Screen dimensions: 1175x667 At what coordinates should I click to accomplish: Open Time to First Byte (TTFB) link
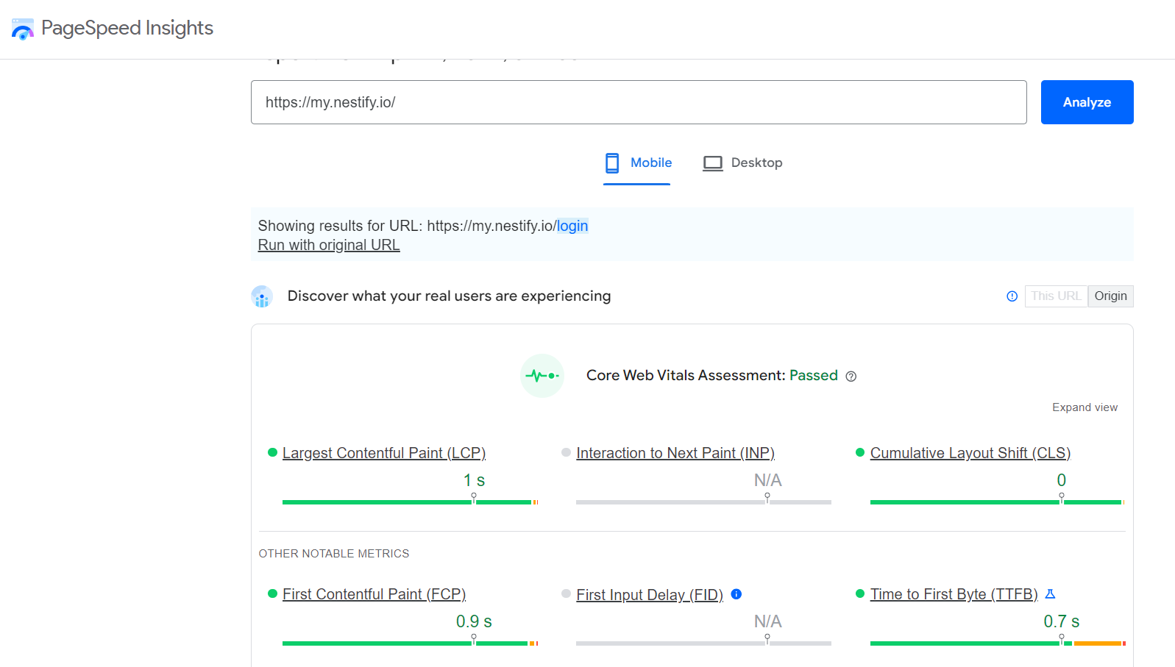[954, 594]
